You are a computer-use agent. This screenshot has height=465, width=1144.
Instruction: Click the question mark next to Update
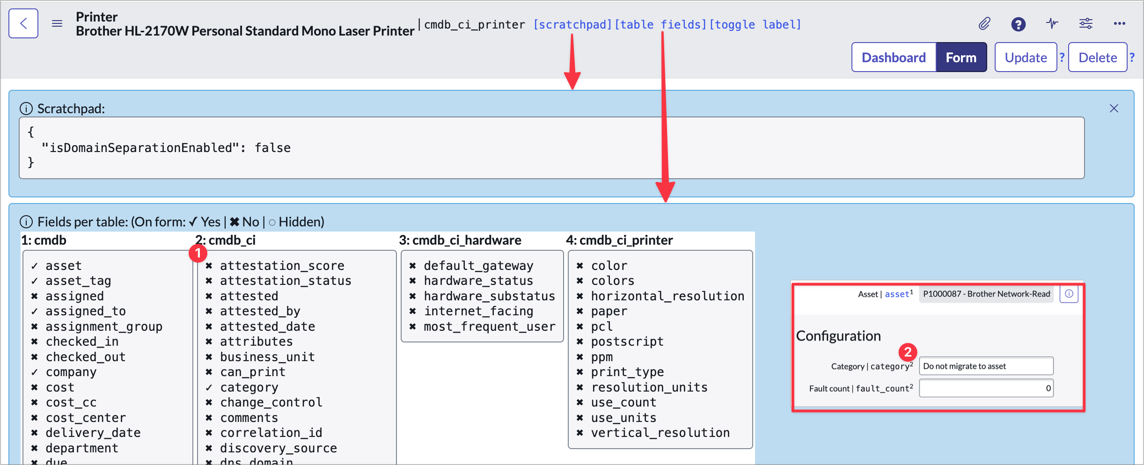(1062, 57)
